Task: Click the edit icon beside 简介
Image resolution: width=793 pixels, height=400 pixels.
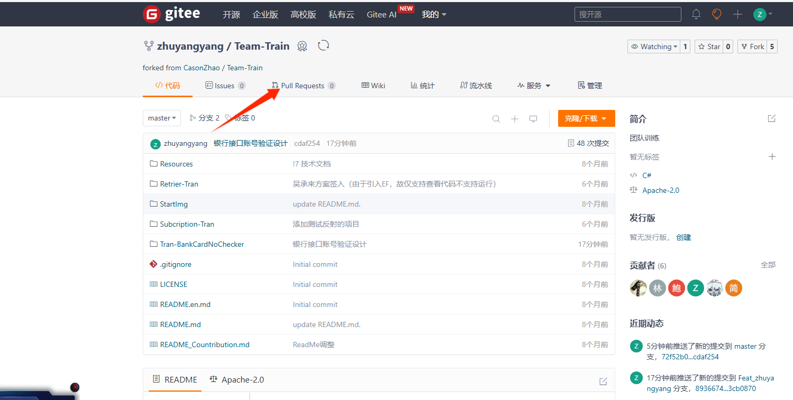Action: [x=771, y=118]
